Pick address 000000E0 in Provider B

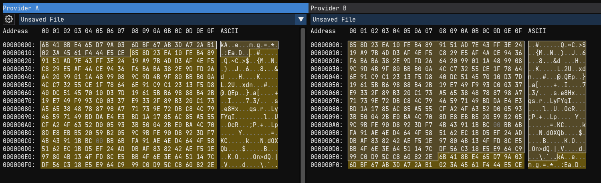tap(327, 157)
